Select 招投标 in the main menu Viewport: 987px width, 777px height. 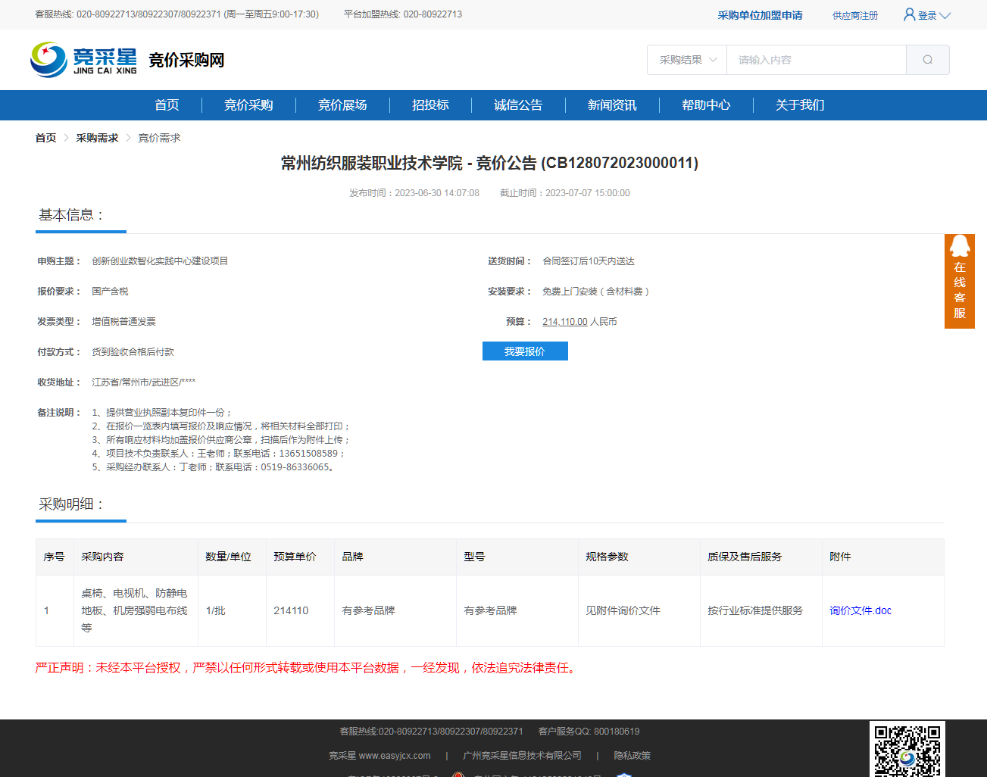430,105
